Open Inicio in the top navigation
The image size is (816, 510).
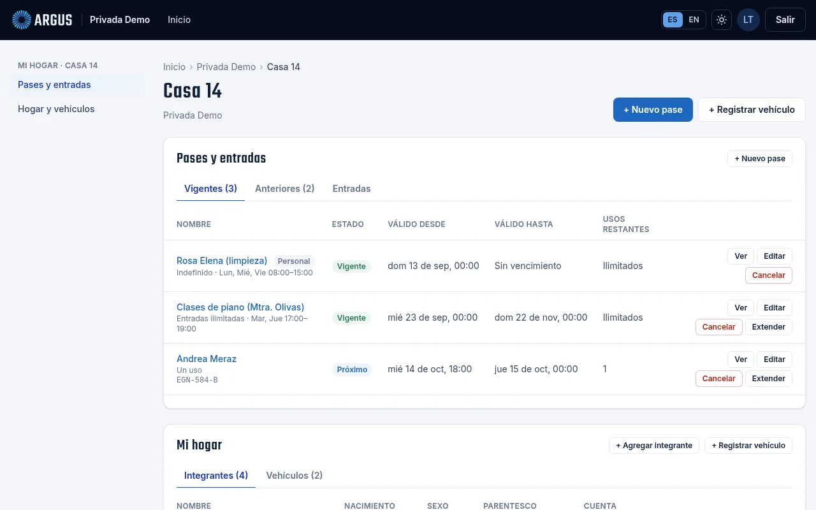(179, 20)
